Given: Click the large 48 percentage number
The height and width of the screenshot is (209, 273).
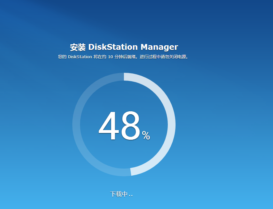Looking at the screenshot, I should pos(119,126).
